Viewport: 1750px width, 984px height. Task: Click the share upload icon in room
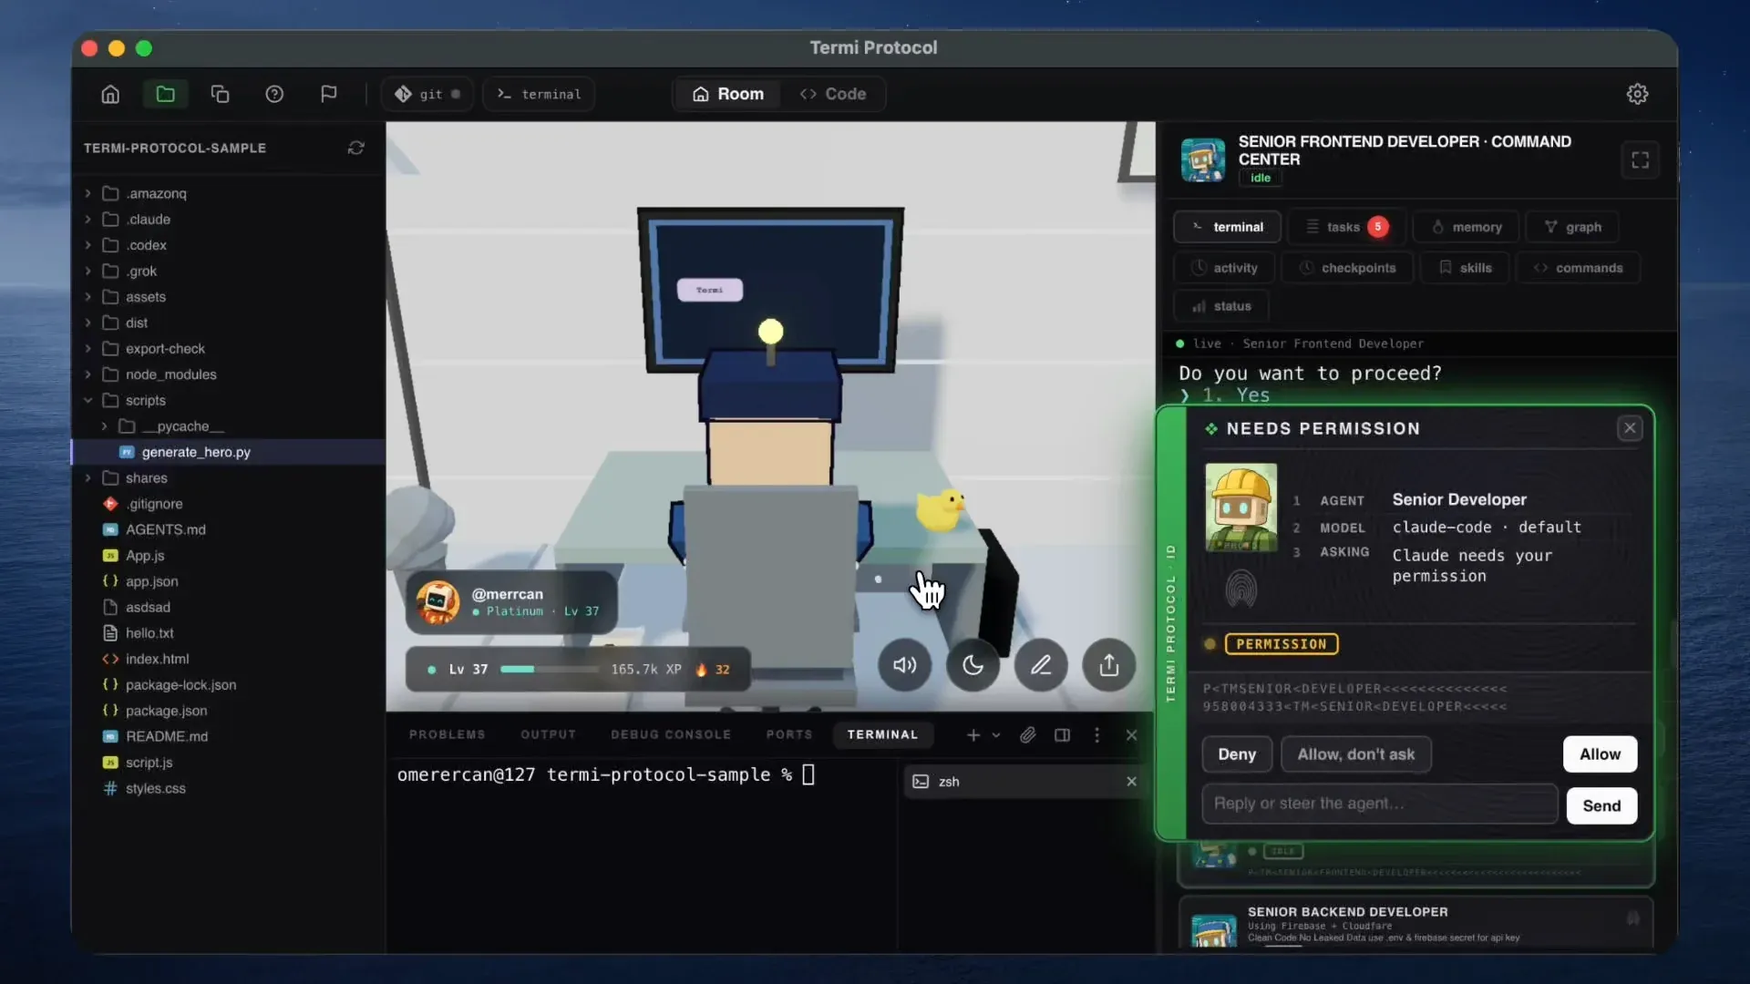click(x=1108, y=665)
